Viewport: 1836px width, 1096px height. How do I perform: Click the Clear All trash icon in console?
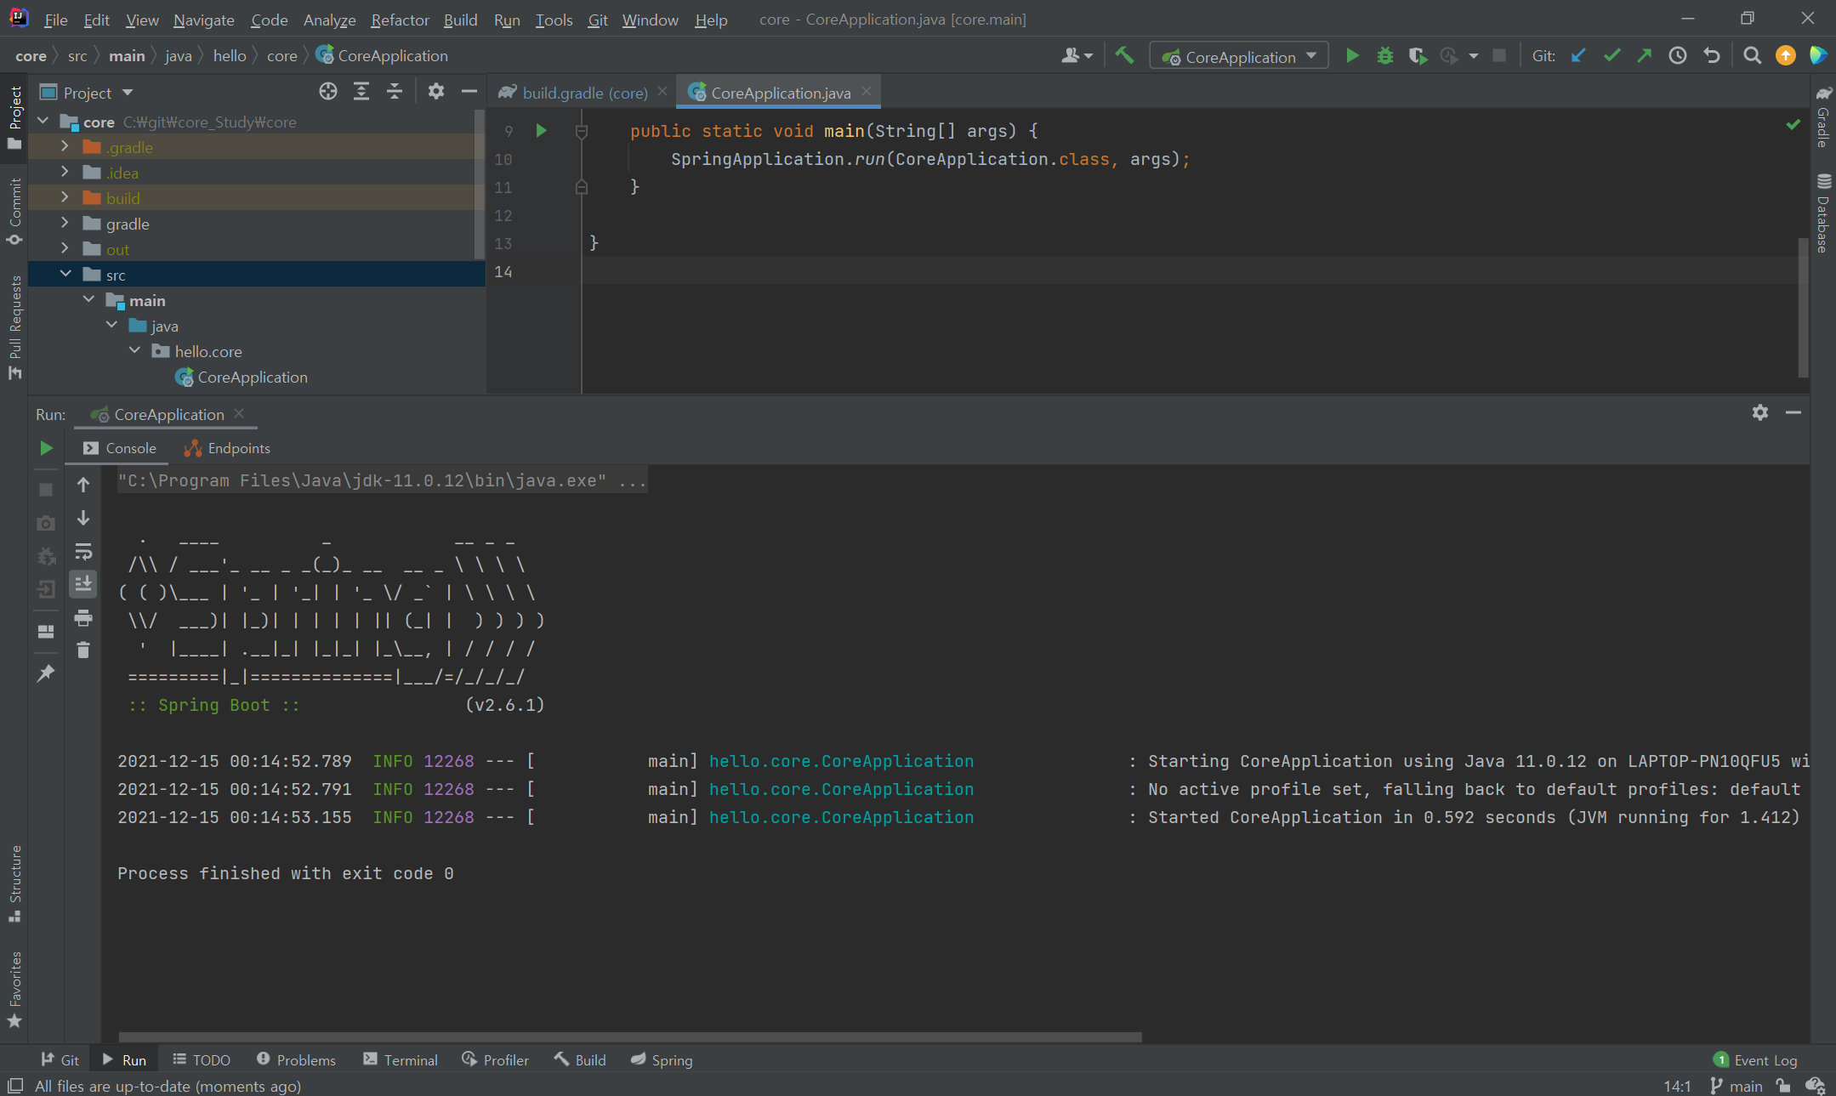[83, 650]
